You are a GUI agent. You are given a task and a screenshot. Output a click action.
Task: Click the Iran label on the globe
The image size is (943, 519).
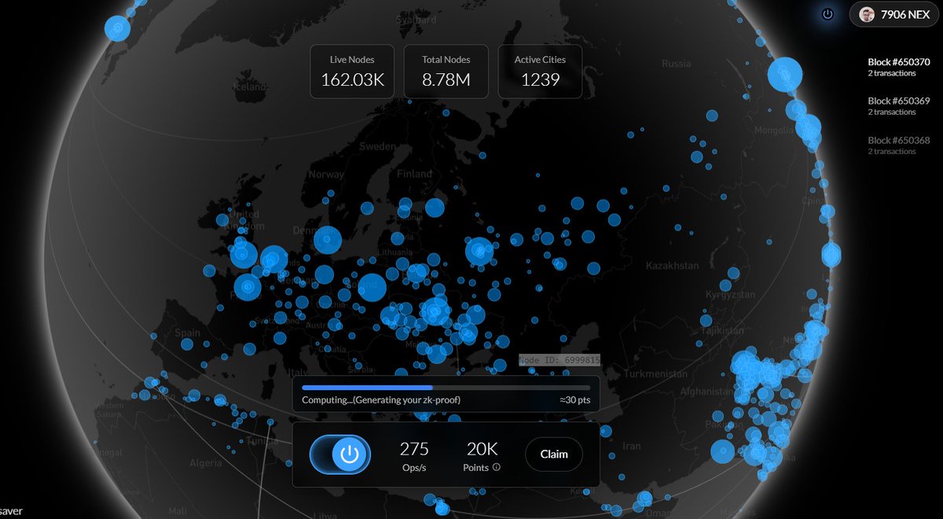point(632,445)
